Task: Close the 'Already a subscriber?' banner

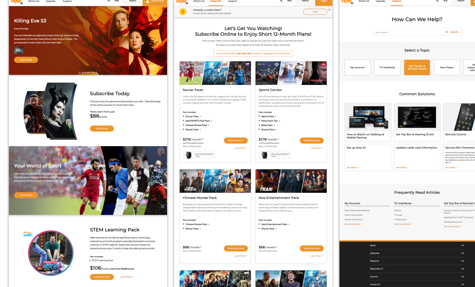Action: coord(329,9)
